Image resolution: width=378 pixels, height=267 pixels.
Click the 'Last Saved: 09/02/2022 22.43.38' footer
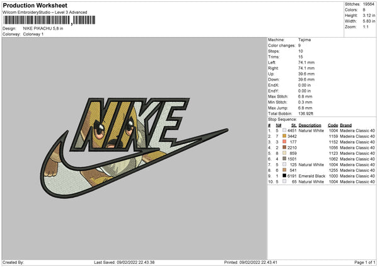pos(124,262)
